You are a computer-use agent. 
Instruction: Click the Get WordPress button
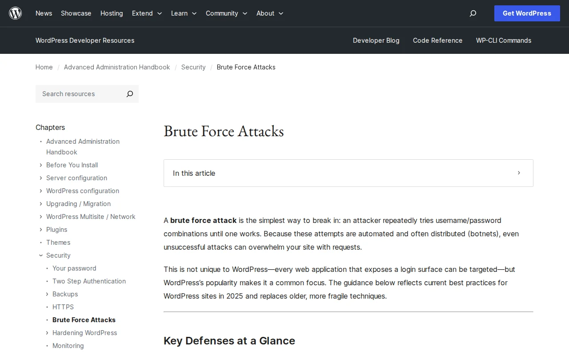[527, 13]
